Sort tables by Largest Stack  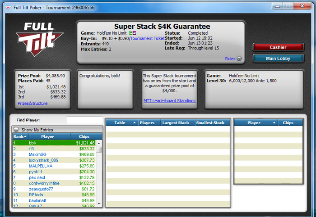click(x=178, y=123)
